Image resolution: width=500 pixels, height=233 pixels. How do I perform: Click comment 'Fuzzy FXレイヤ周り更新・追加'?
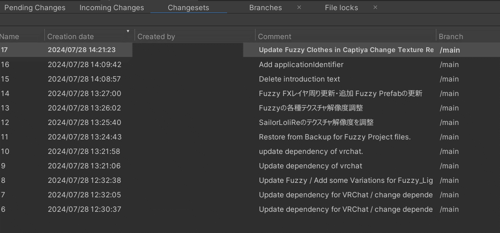coord(340,94)
